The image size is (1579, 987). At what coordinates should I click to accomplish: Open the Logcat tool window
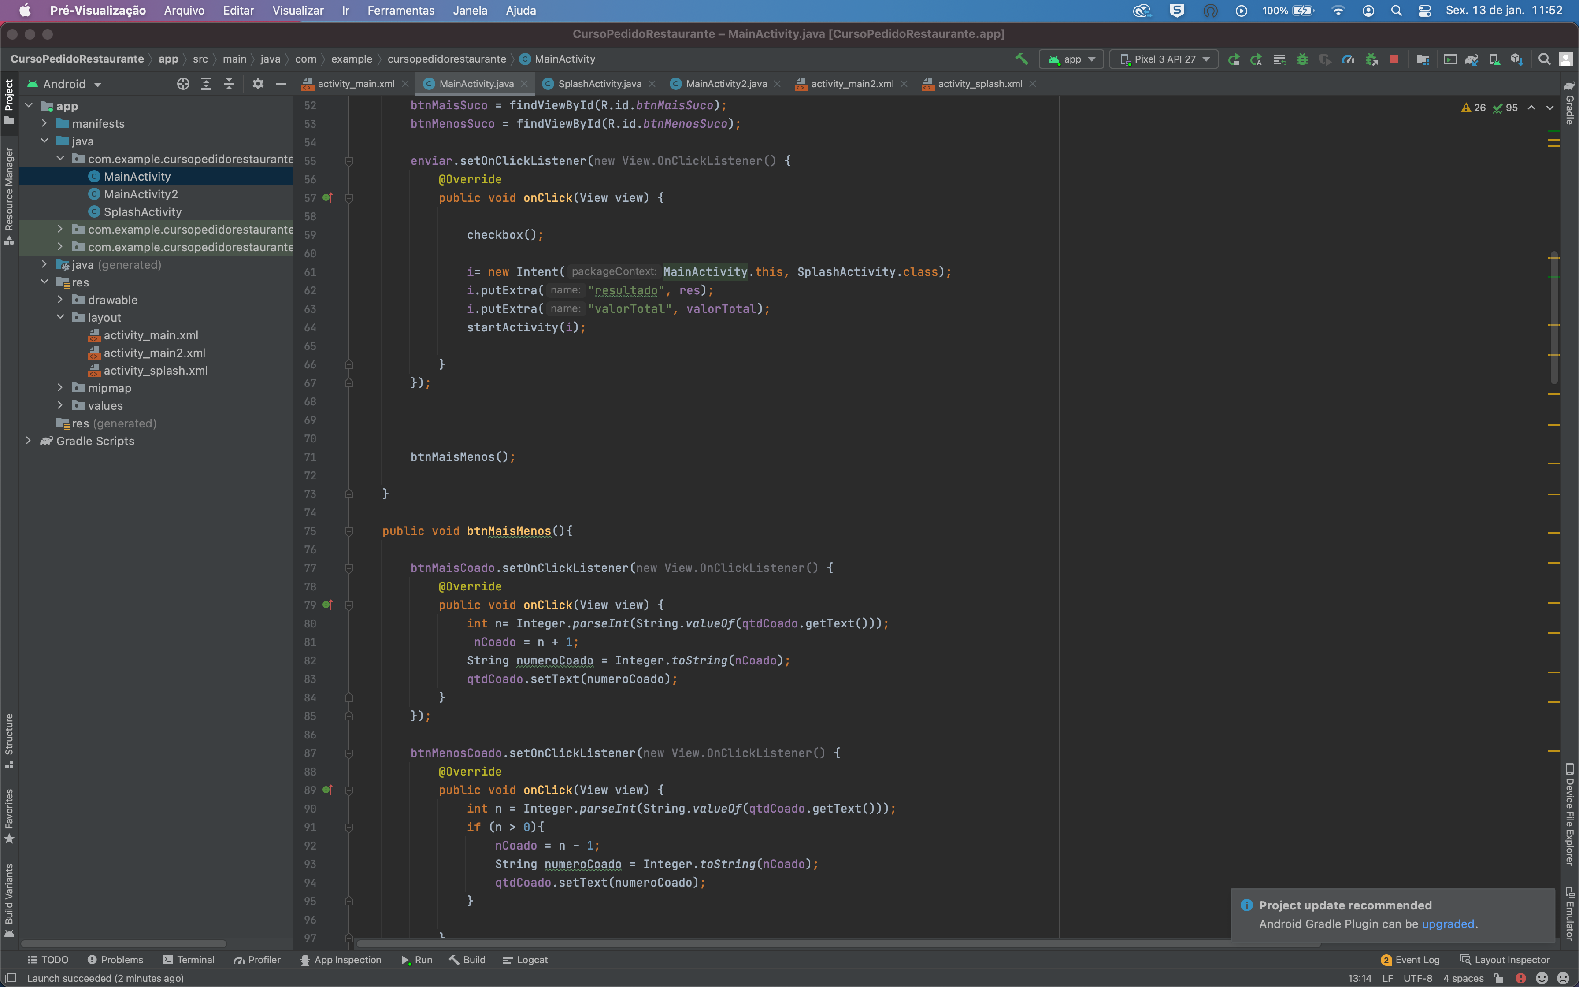tap(525, 960)
